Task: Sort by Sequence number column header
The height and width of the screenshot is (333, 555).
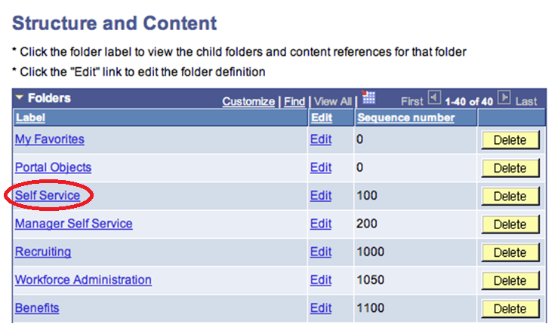Action: pyautogui.click(x=405, y=118)
